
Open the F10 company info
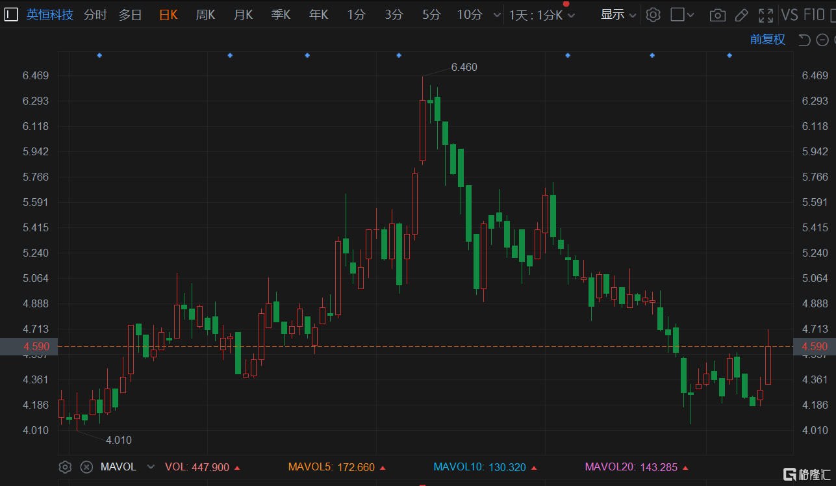[815, 15]
